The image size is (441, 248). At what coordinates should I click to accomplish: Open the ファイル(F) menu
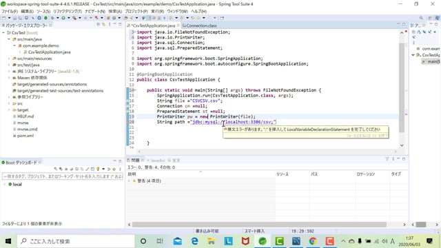10,11
